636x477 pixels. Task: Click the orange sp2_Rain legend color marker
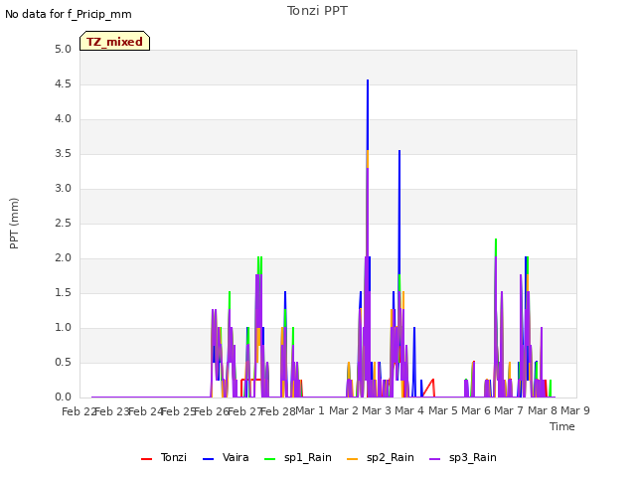(353, 459)
